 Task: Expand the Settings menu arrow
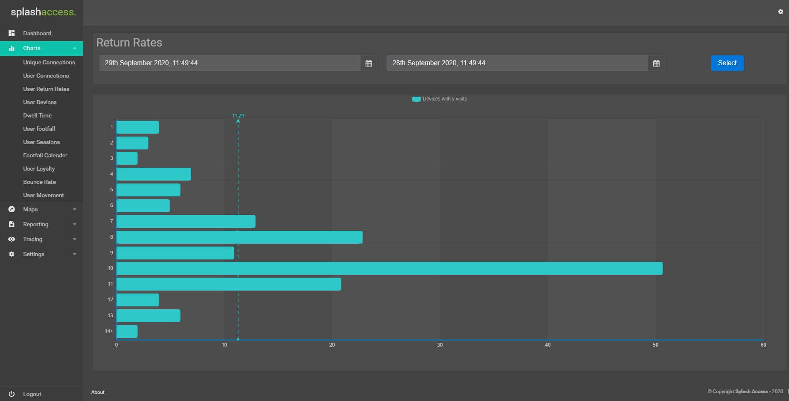pyautogui.click(x=75, y=254)
